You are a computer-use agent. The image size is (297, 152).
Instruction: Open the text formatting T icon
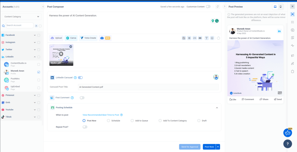207,38
